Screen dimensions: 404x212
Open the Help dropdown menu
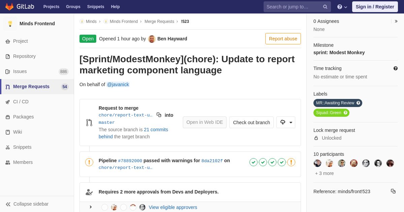(x=342, y=7)
